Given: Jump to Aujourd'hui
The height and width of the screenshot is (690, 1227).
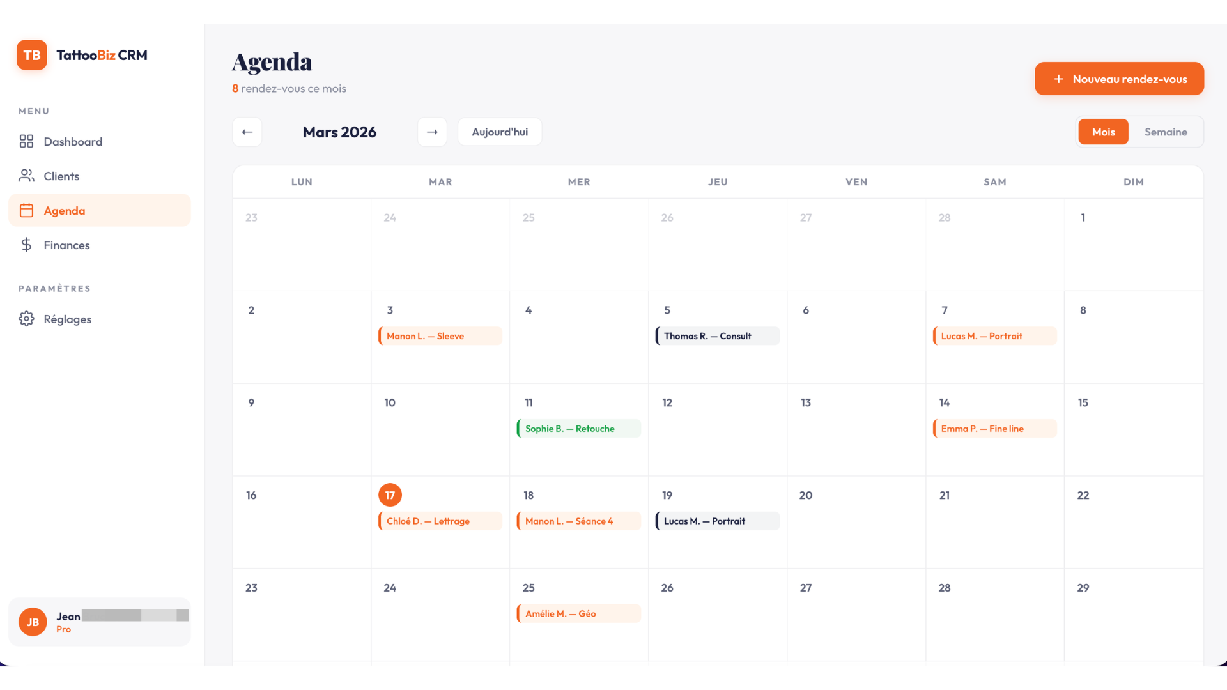Looking at the screenshot, I should [x=500, y=132].
